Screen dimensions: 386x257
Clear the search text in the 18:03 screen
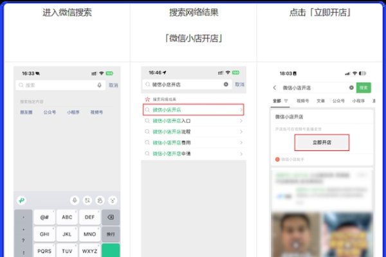[x=351, y=87]
